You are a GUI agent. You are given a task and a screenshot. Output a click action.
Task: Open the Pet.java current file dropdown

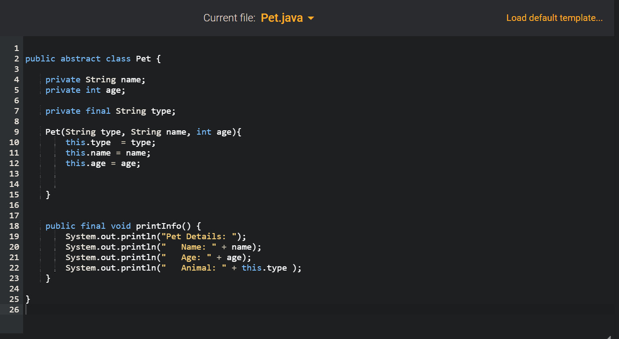(287, 18)
